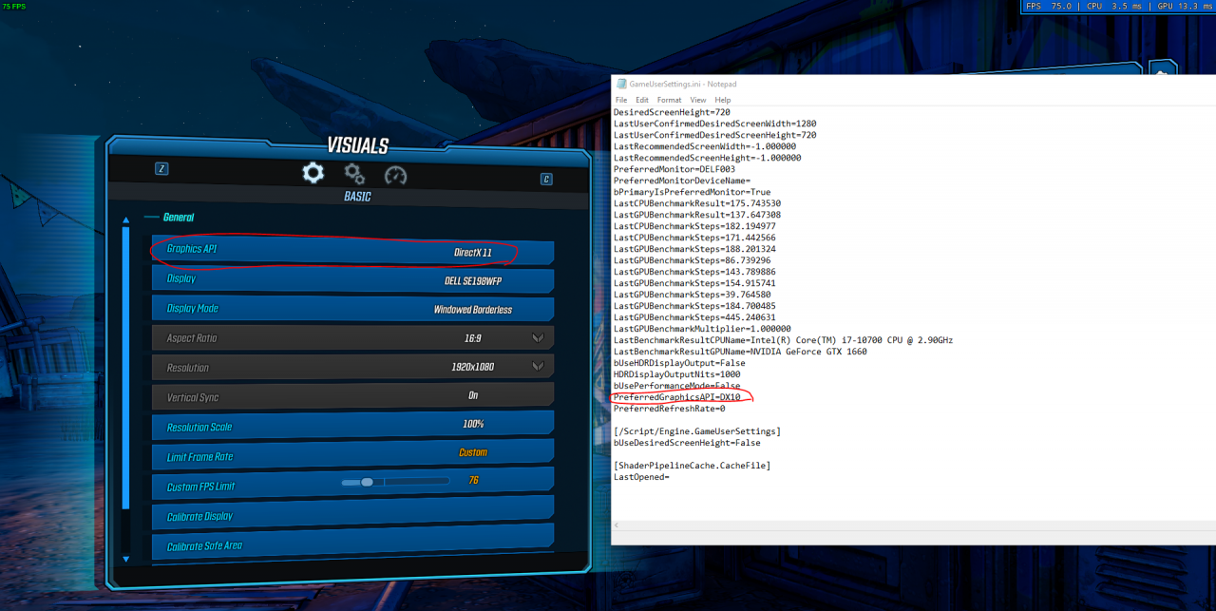Click the Custom FPS Limit slider handle
Screen dimensions: 1216x611
[367, 482]
